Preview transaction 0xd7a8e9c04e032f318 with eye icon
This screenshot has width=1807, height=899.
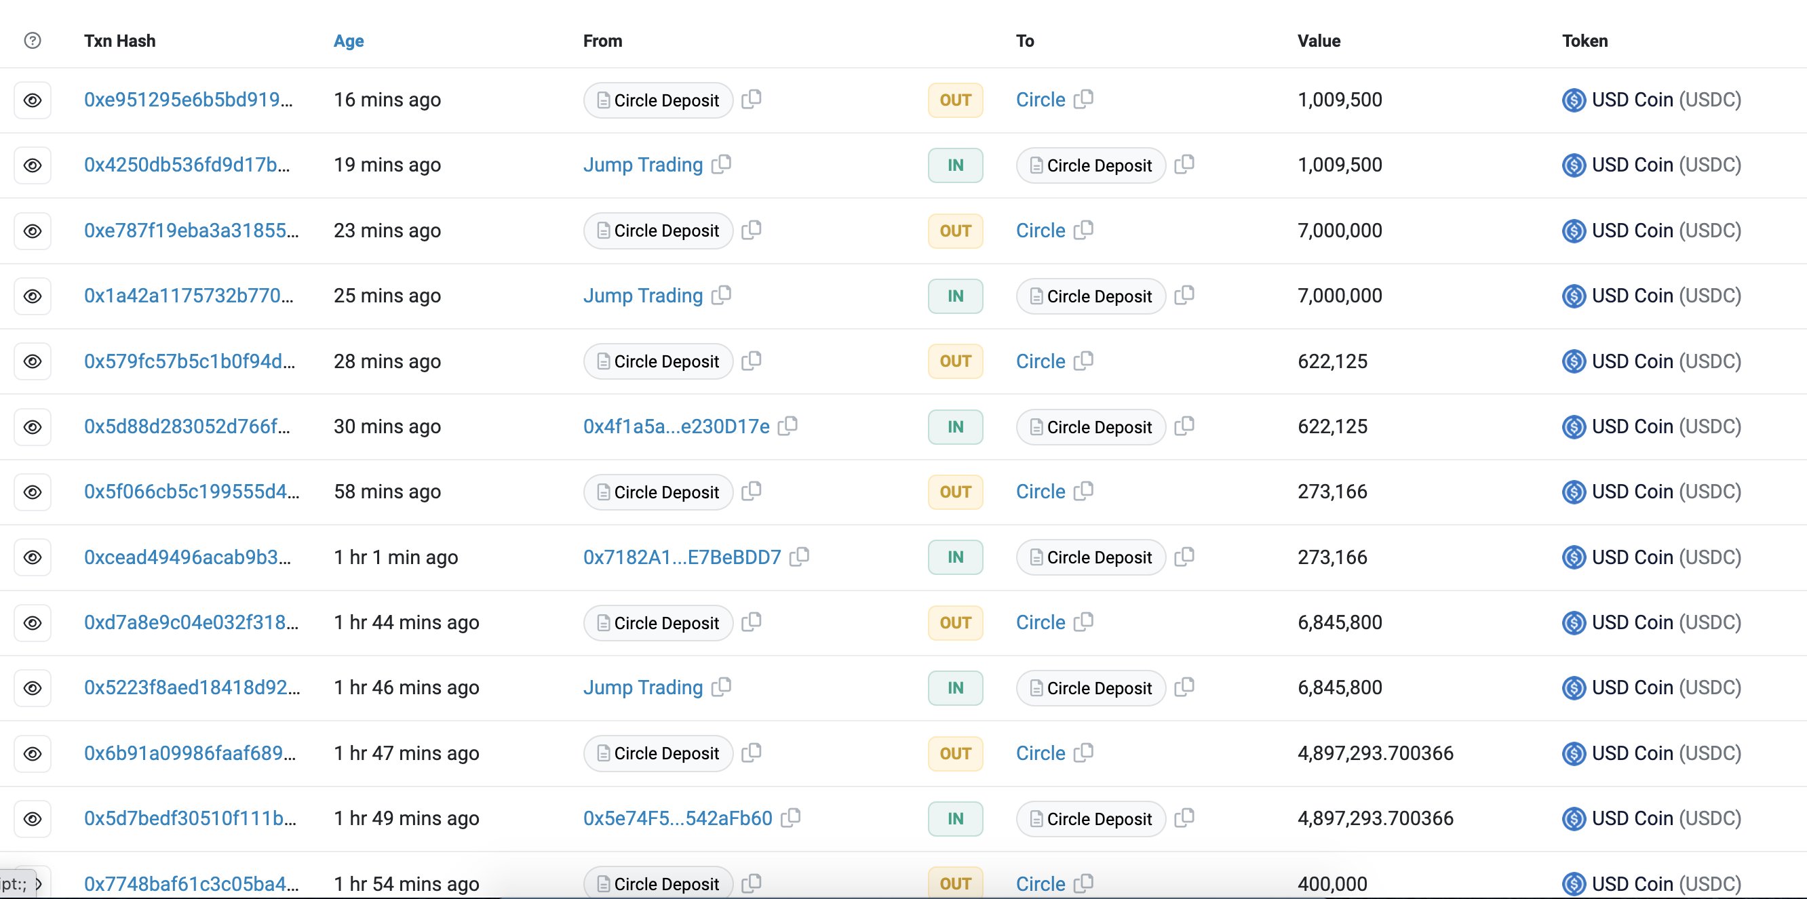[33, 622]
